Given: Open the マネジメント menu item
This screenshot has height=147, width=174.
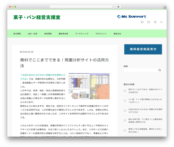Looking at the screenshot, I should tap(101, 34).
